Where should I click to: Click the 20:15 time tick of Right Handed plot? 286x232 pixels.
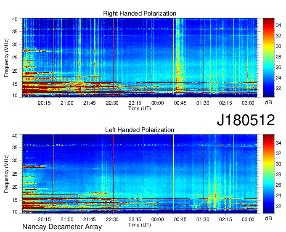pos(44,103)
